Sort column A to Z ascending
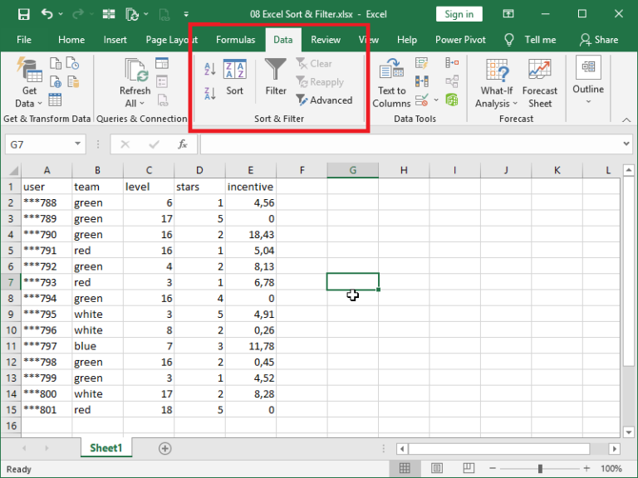The width and height of the screenshot is (638, 478). click(x=210, y=69)
